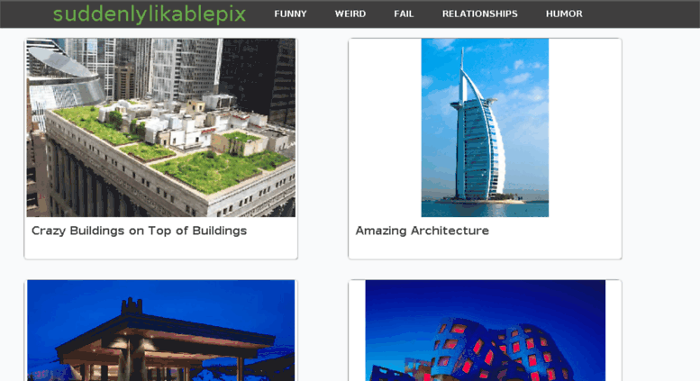Click the 'Crazy Buildings on Top of Buildings' title
Viewport: 700px width, 381px height.
[139, 231]
